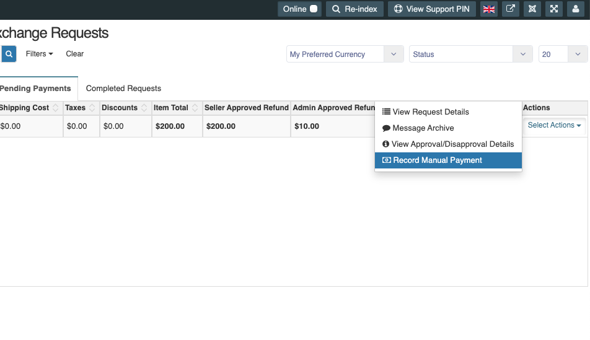This screenshot has height=340, width=590.
Task: Open the 20 per page dropdown
Action: click(x=563, y=54)
